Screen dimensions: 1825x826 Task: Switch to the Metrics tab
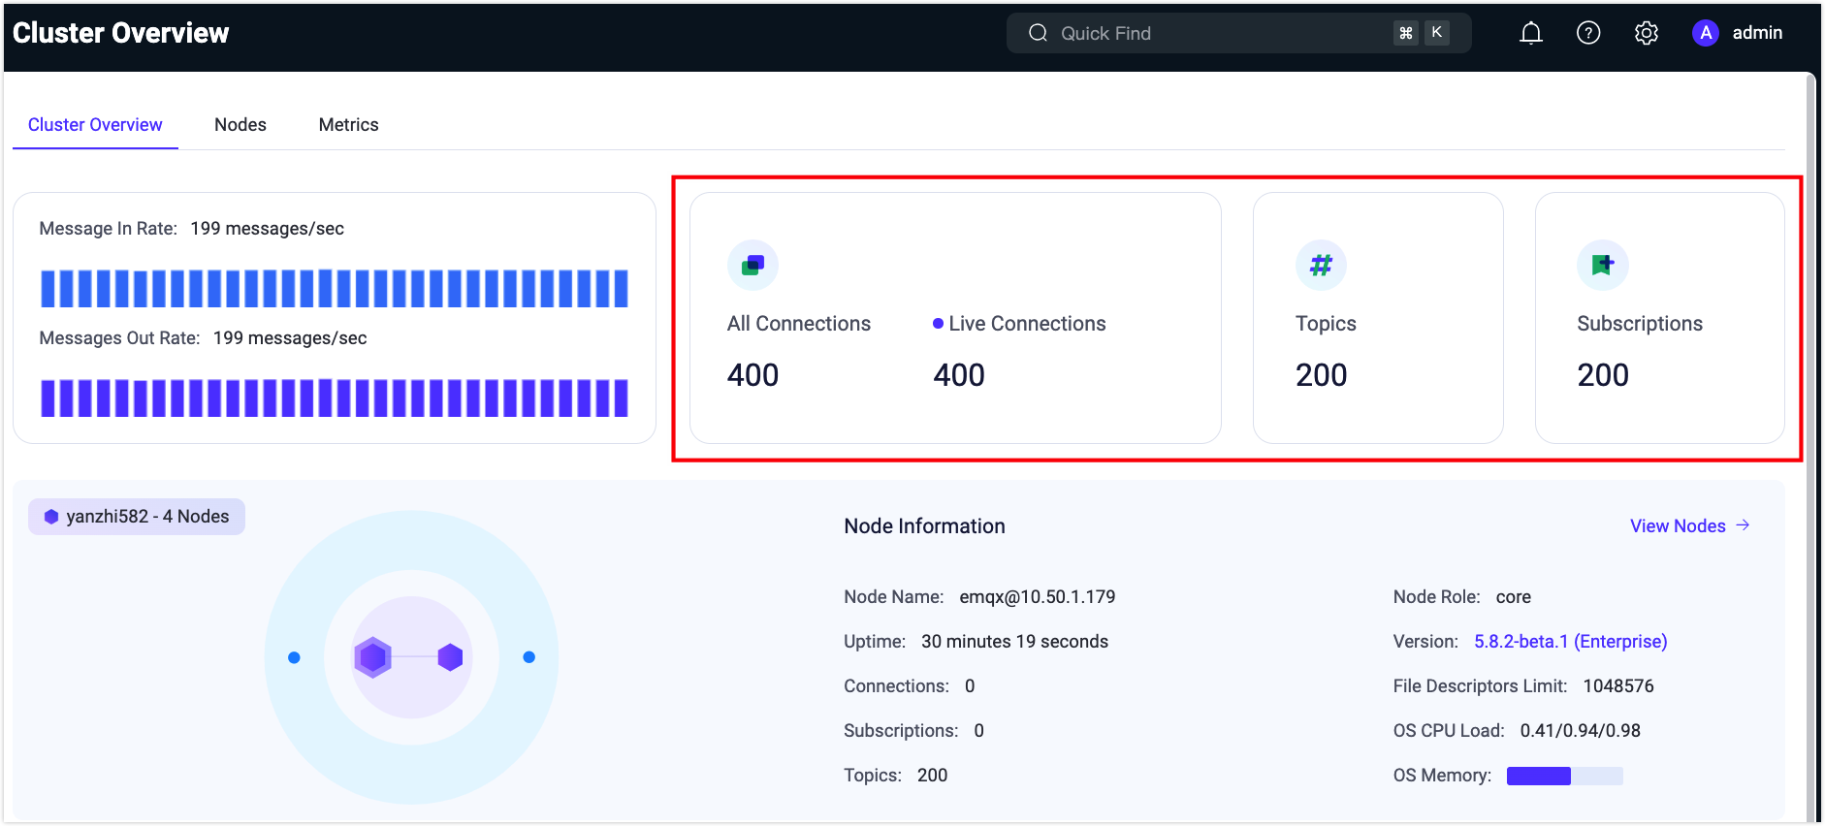pos(349,125)
